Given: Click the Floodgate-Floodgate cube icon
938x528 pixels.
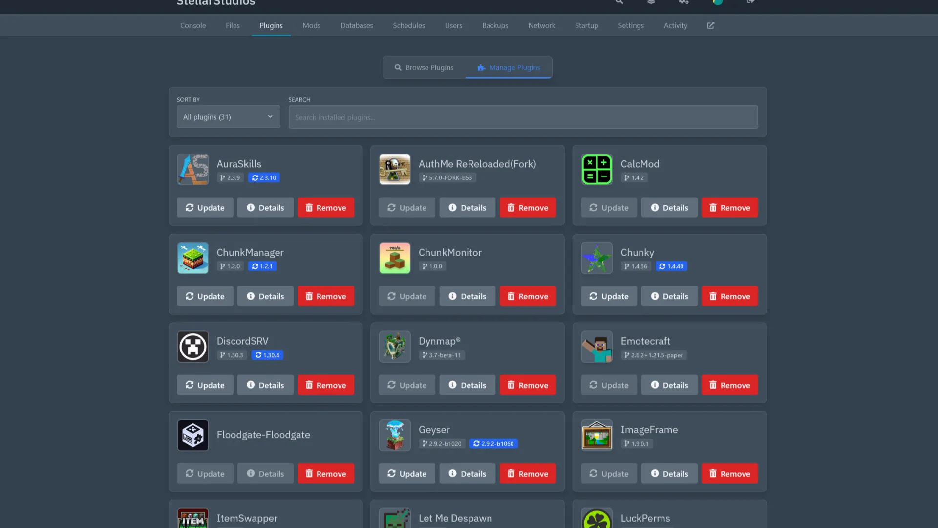Looking at the screenshot, I should 192,435.
